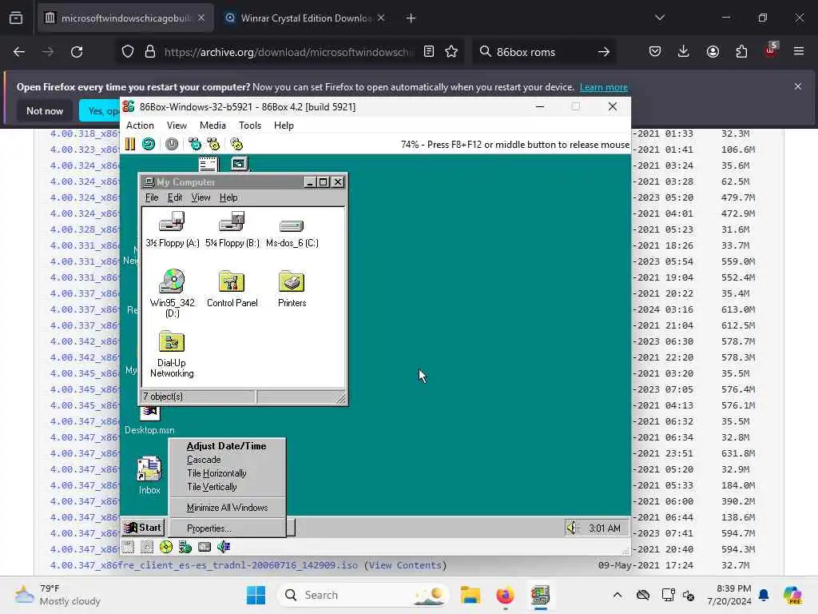This screenshot has width=818, height=614.
Task: Click network status bar icon
Action: (x=185, y=547)
